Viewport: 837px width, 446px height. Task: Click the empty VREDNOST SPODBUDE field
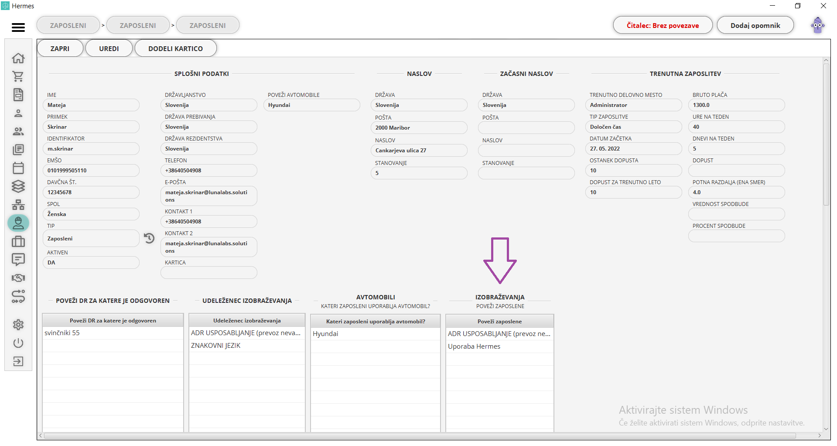pos(737,214)
